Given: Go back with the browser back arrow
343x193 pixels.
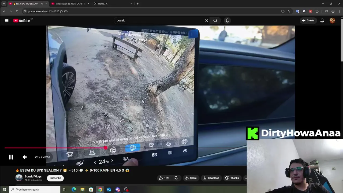Looking at the screenshot, I should click(4, 11).
